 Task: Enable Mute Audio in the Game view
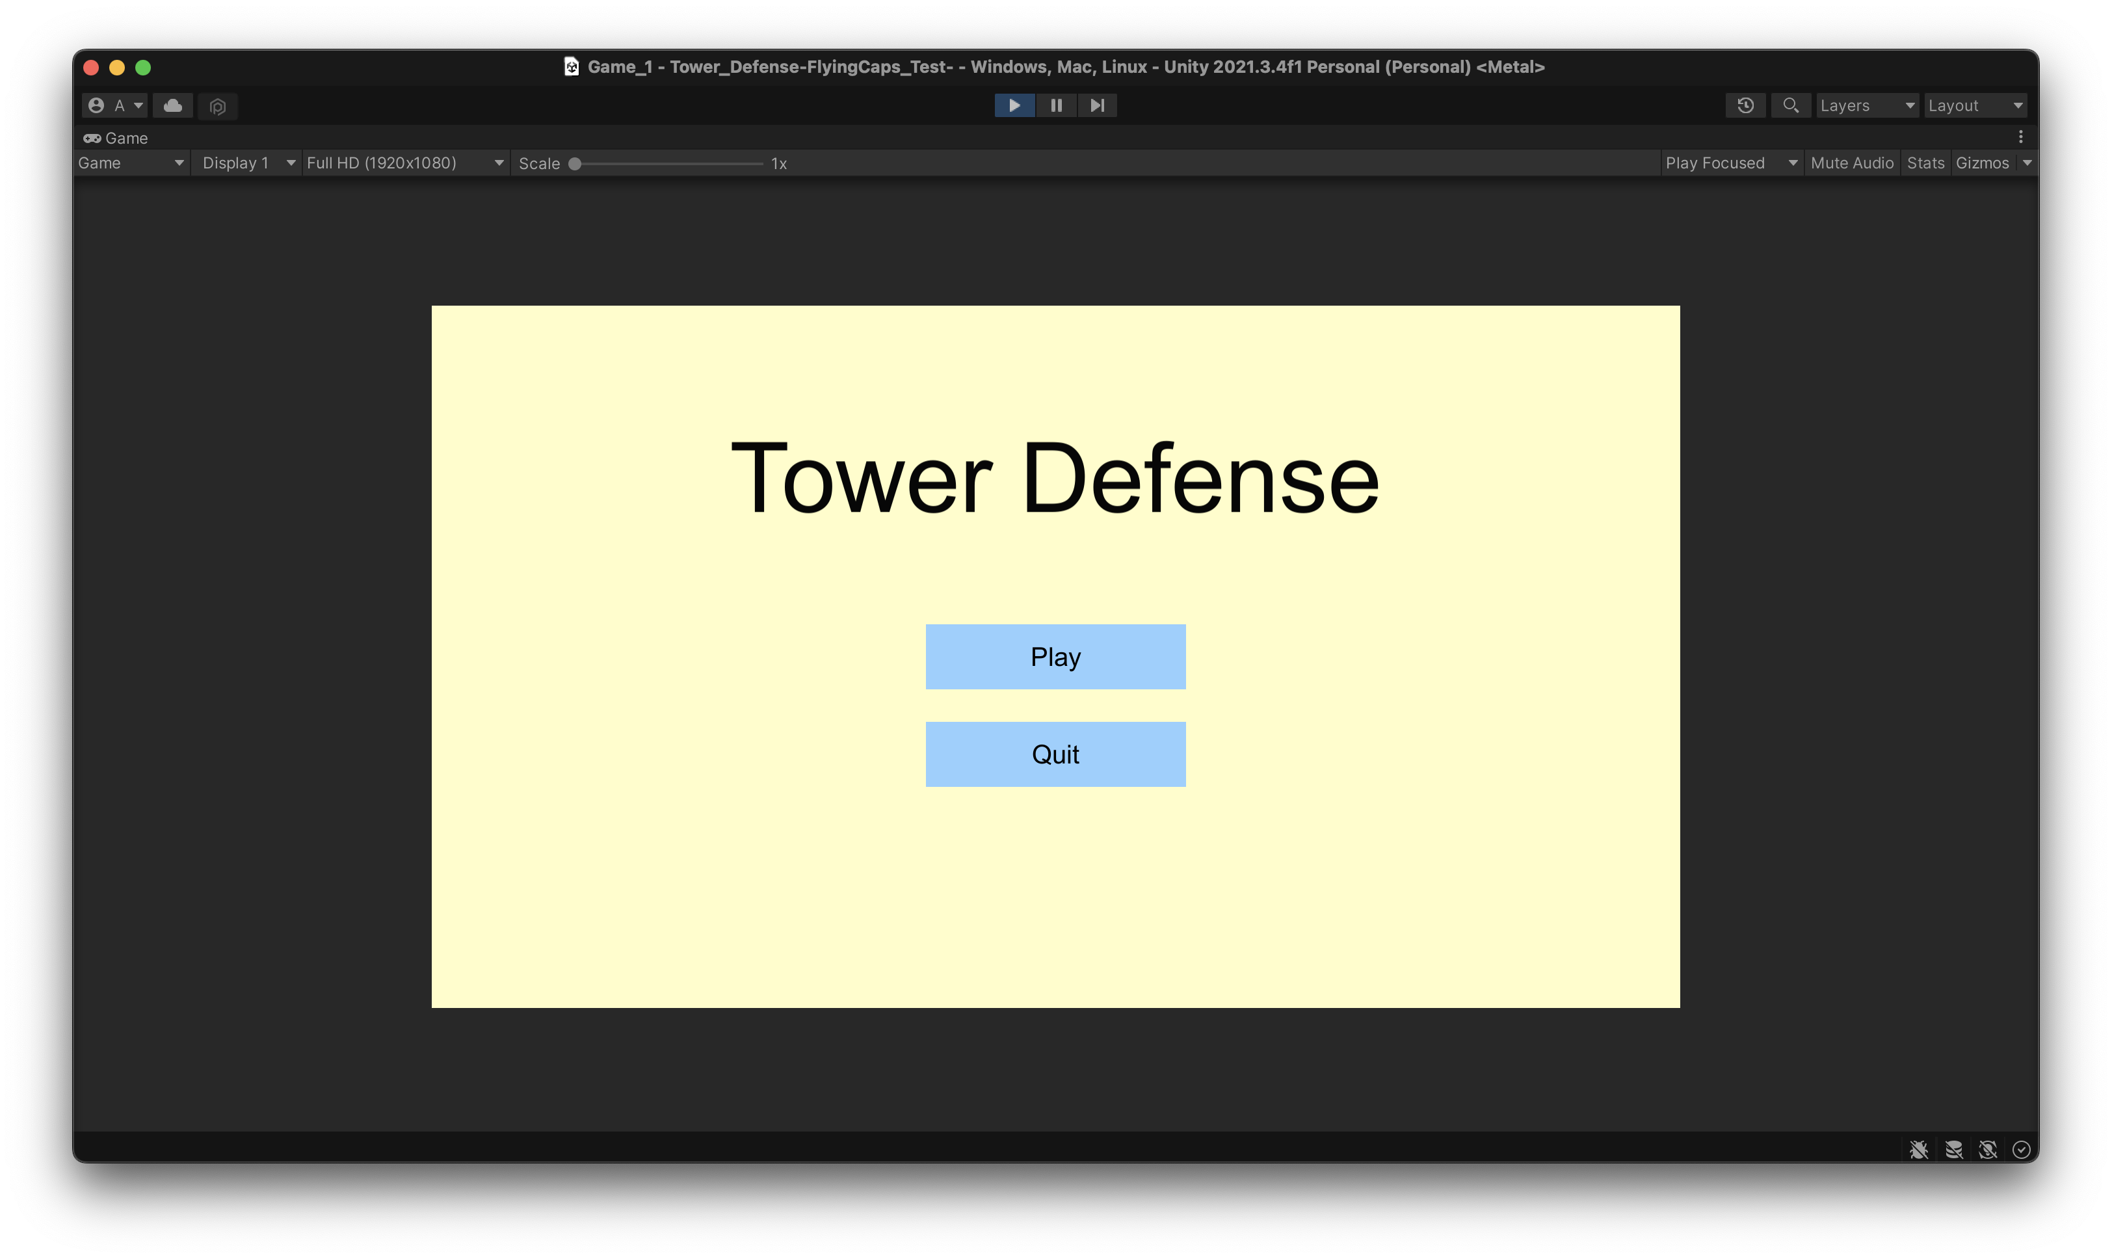(1853, 162)
